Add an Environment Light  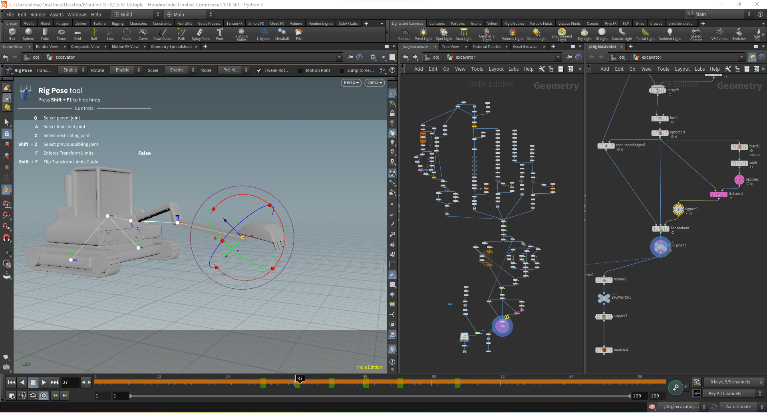pos(562,35)
